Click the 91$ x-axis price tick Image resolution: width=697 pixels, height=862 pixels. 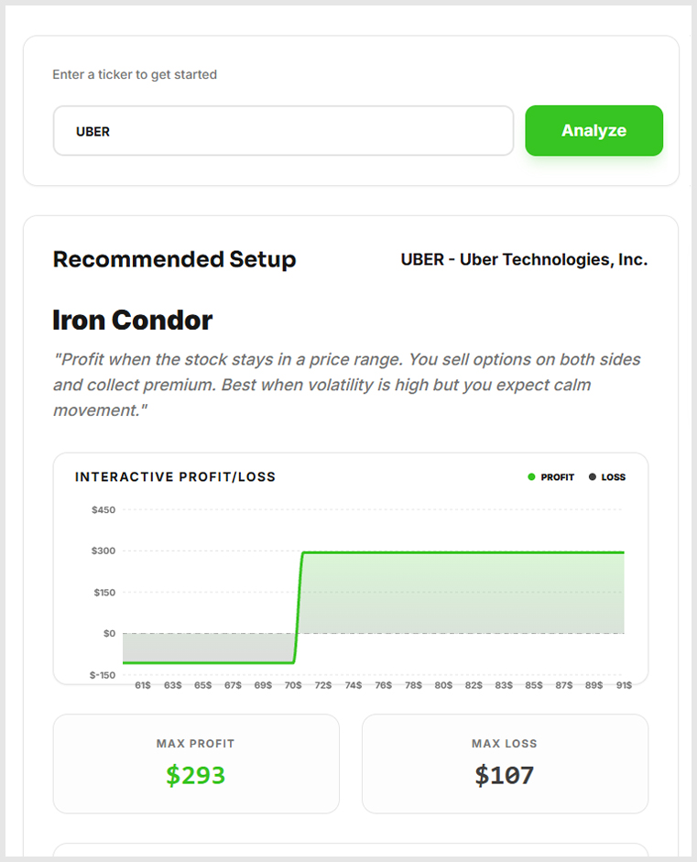point(624,685)
